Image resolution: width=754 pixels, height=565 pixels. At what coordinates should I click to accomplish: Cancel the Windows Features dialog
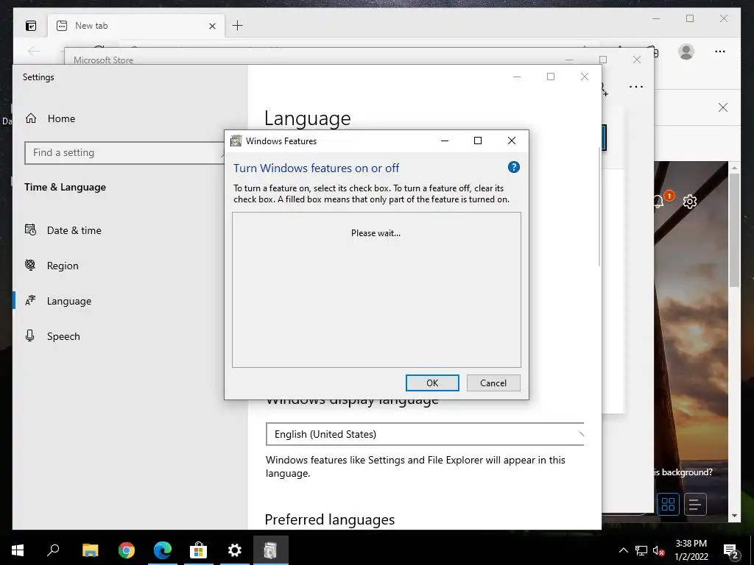point(493,383)
